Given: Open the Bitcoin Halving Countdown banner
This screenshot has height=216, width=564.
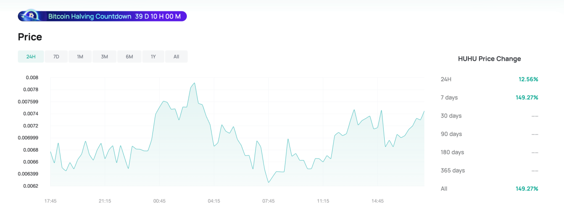Looking at the screenshot, I should [102, 16].
